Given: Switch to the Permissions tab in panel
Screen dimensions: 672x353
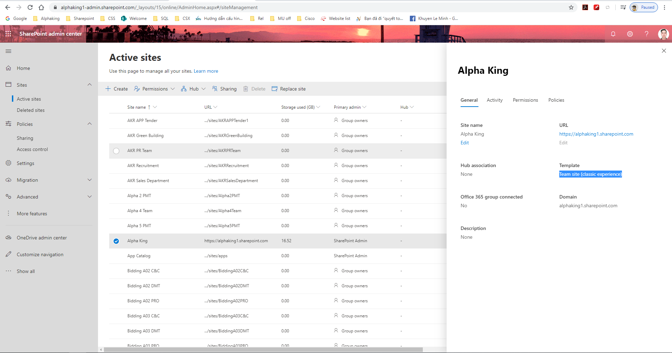Looking at the screenshot, I should click(x=525, y=100).
